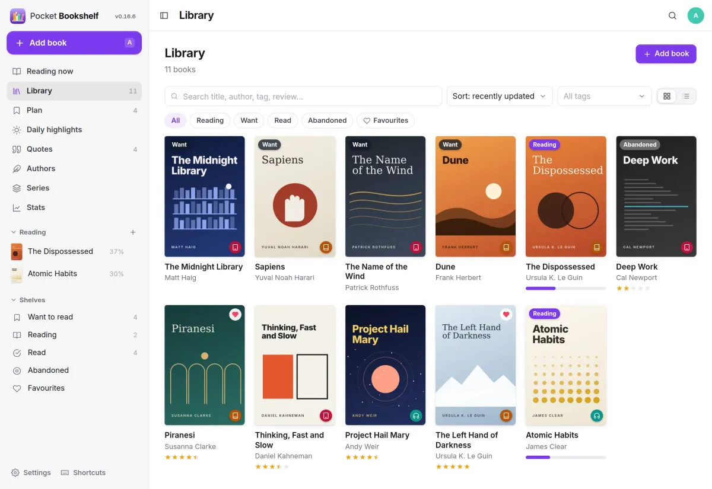This screenshot has width=712, height=489.
Task: Open Plan in the sidebar
Action: (x=74, y=110)
